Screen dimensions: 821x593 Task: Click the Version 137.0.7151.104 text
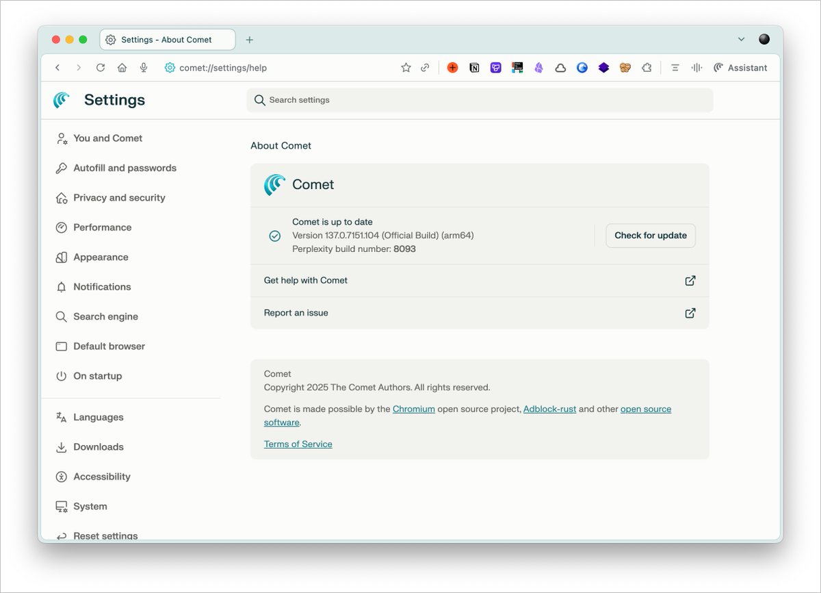[x=383, y=236]
